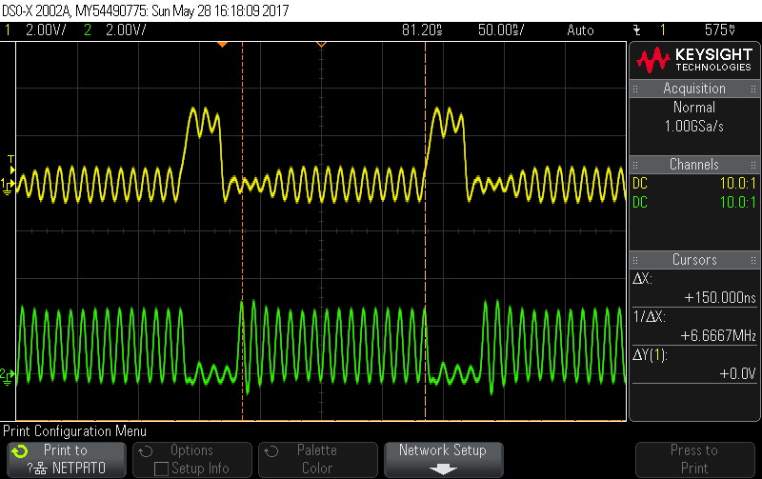Select the Channels panel header
The height and width of the screenshot is (479, 762).
[x=694, y=164]
